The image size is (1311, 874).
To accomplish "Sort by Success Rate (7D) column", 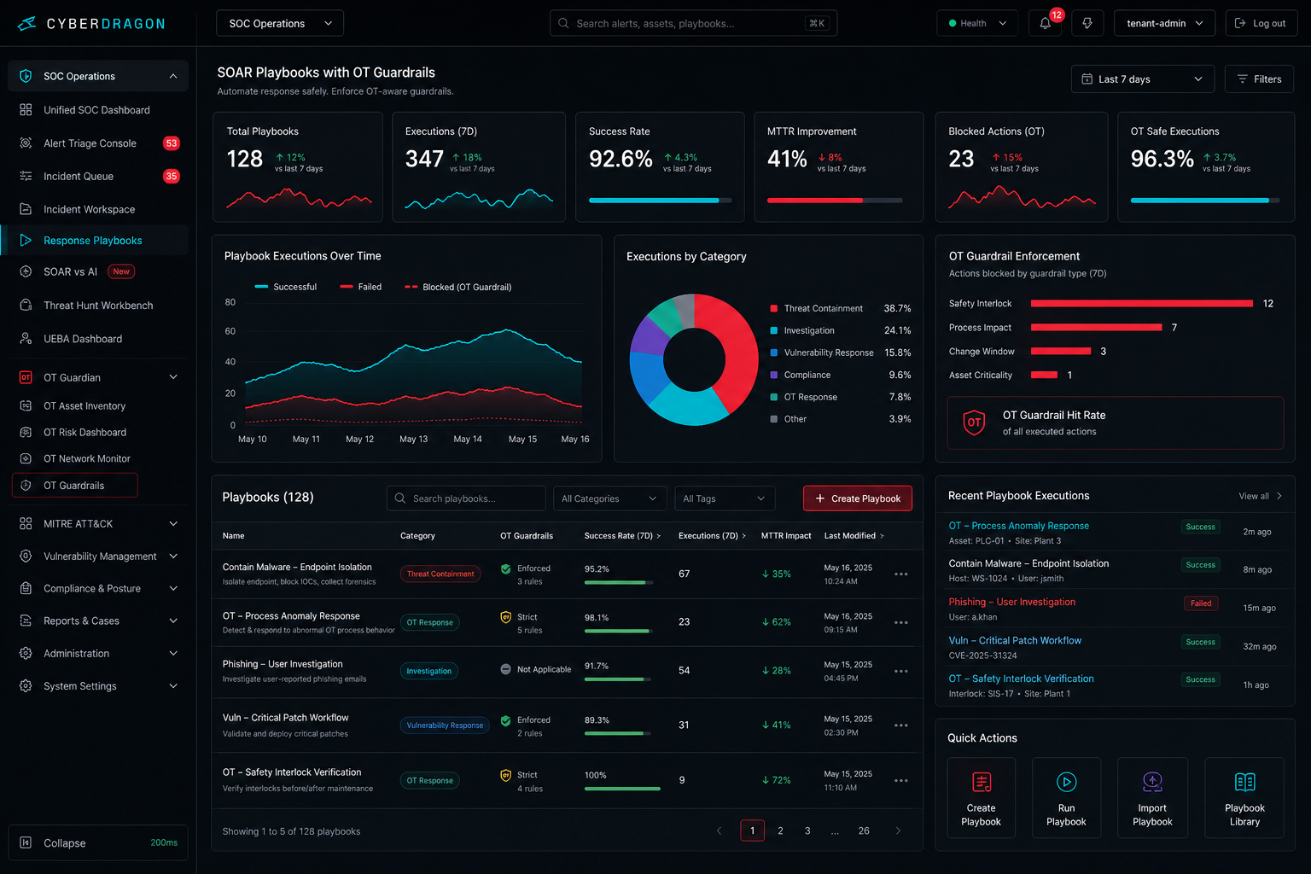I will (622, 536).
